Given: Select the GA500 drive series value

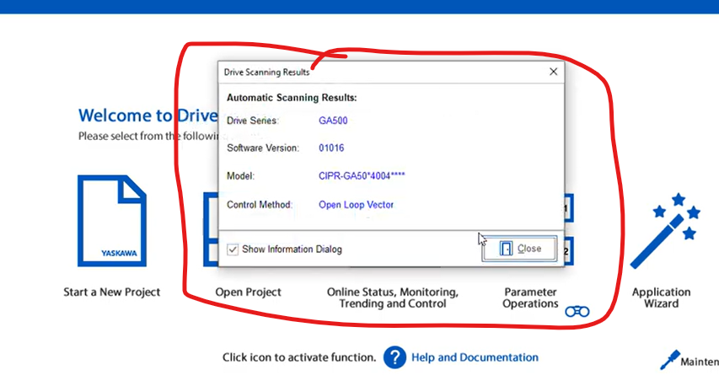Looking at the screenshot, I should tap(333, 121).
